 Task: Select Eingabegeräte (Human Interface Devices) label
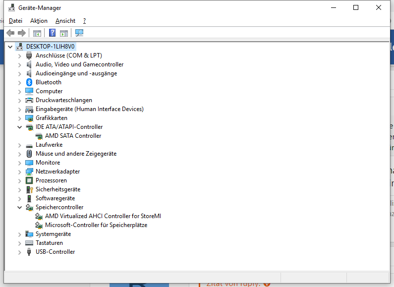[90, 109]
